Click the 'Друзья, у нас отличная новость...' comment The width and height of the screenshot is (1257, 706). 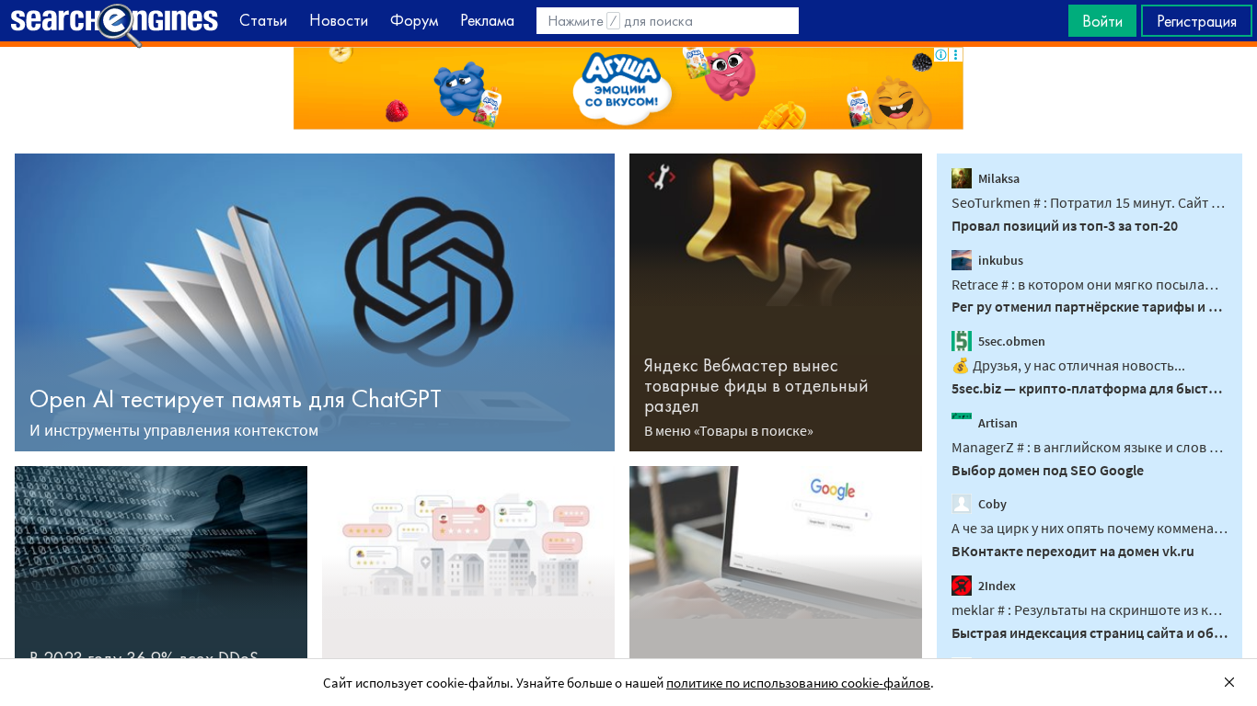pos(1068,366)
